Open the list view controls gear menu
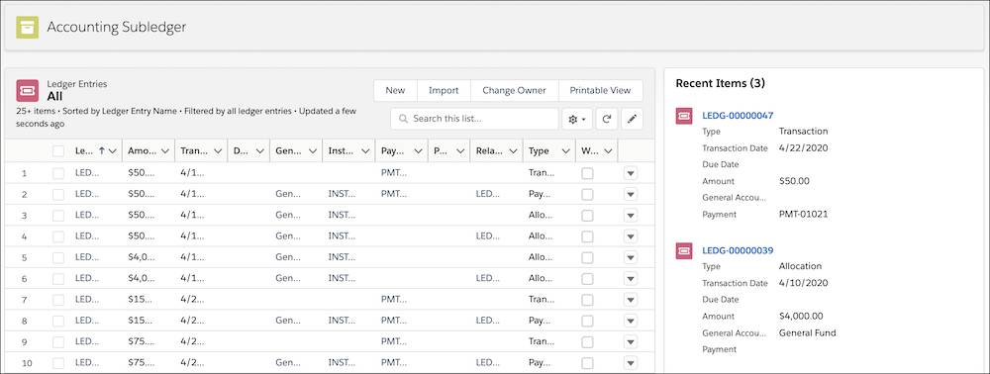This screenshot has height=374, width=990. point(577,119)
